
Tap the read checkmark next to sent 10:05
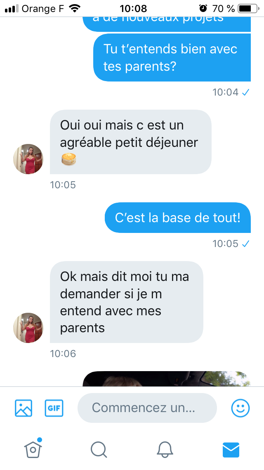245,244
